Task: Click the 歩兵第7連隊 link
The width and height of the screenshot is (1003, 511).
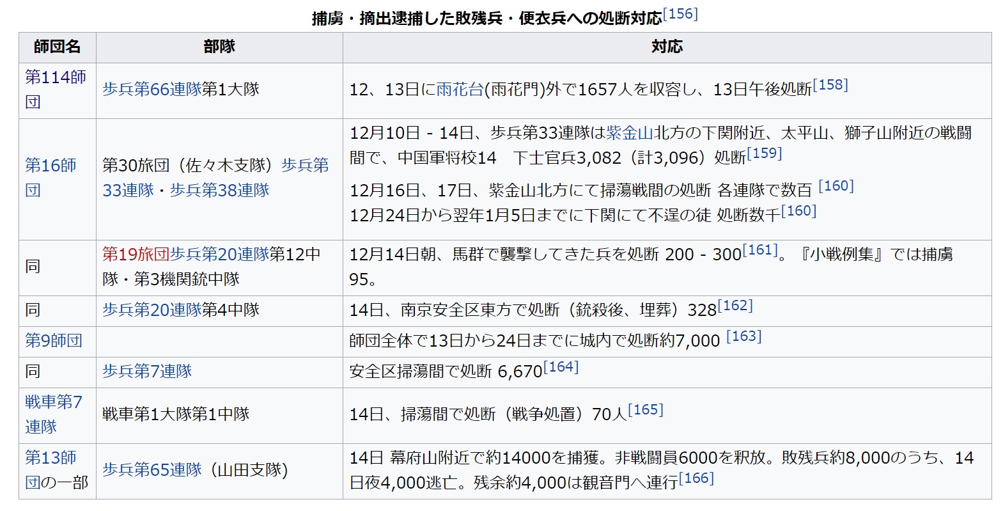Action: [x=147, y=372]
